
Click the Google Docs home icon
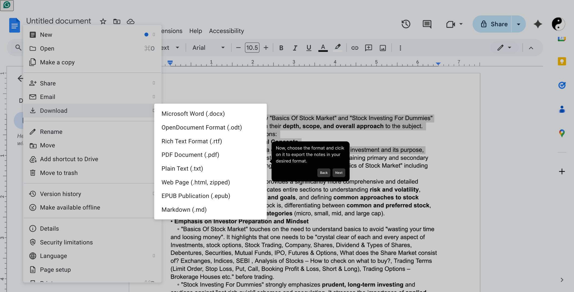(x=15, y=25)
